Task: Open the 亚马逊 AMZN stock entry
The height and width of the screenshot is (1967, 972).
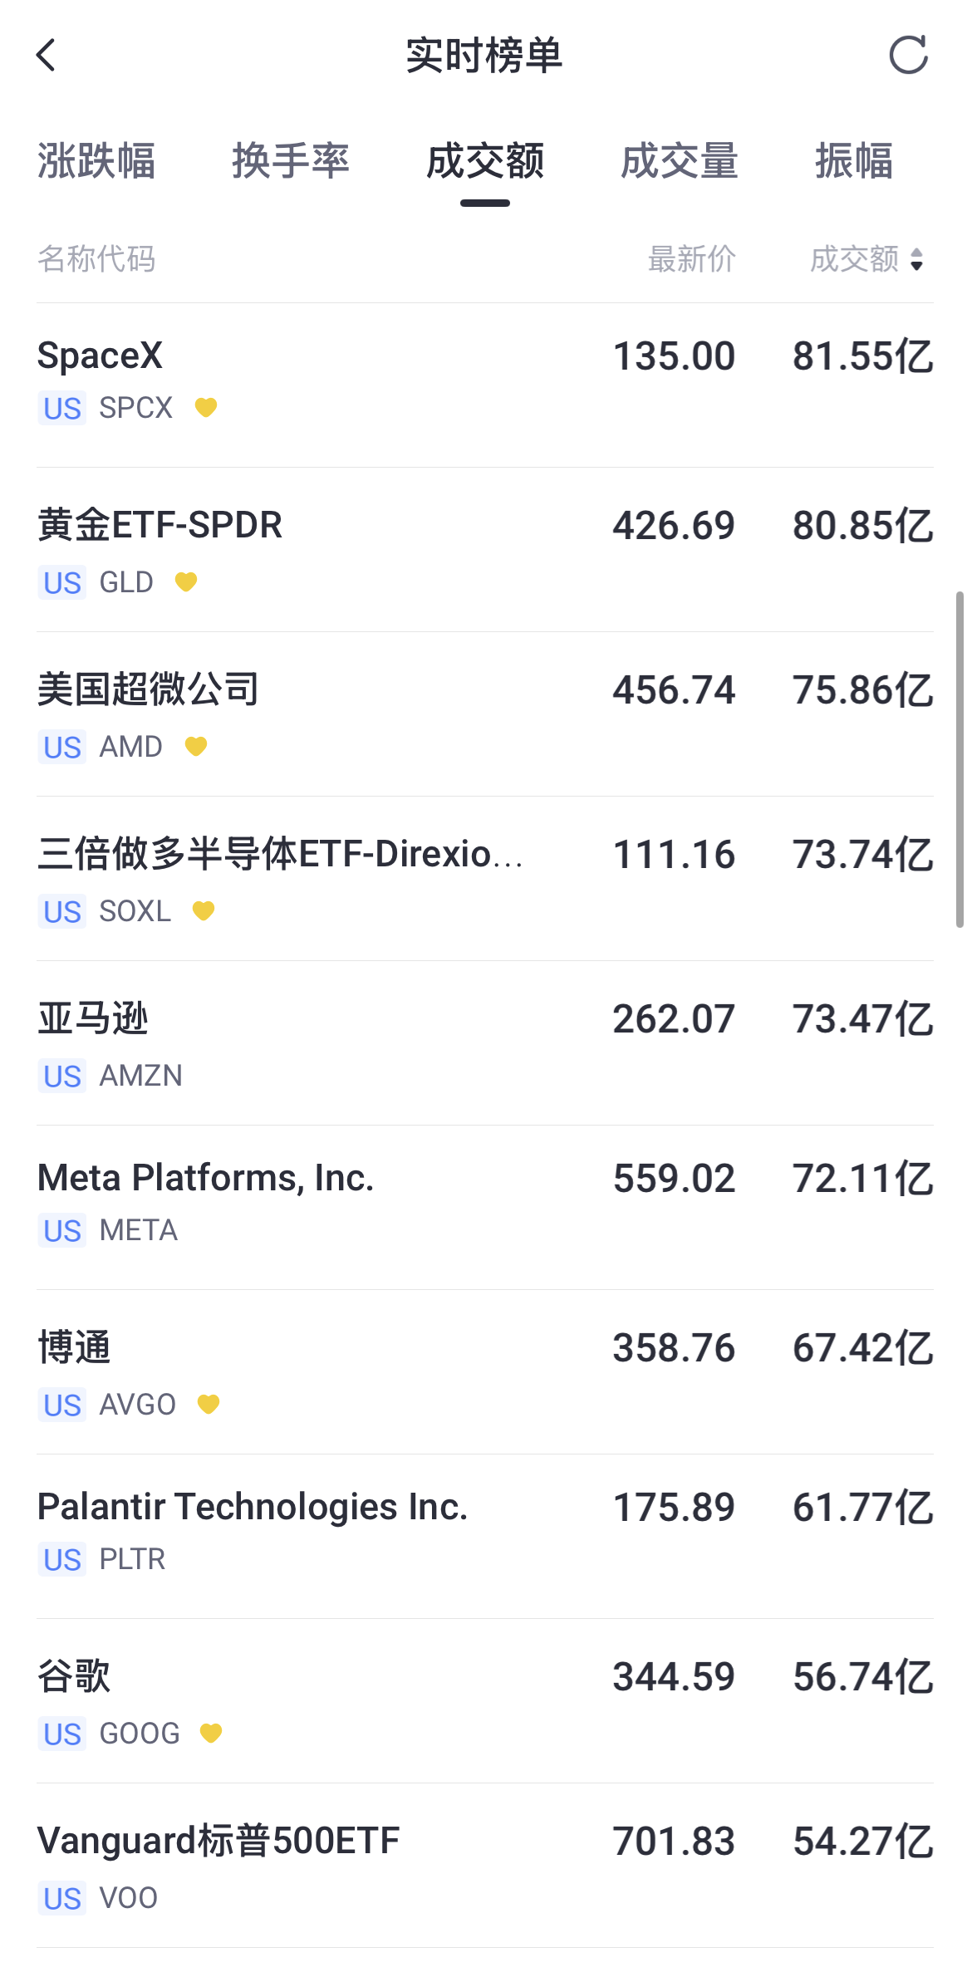Action: [485, 1043]
